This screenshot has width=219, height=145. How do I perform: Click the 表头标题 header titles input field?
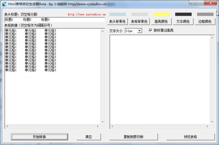(55, 20)
